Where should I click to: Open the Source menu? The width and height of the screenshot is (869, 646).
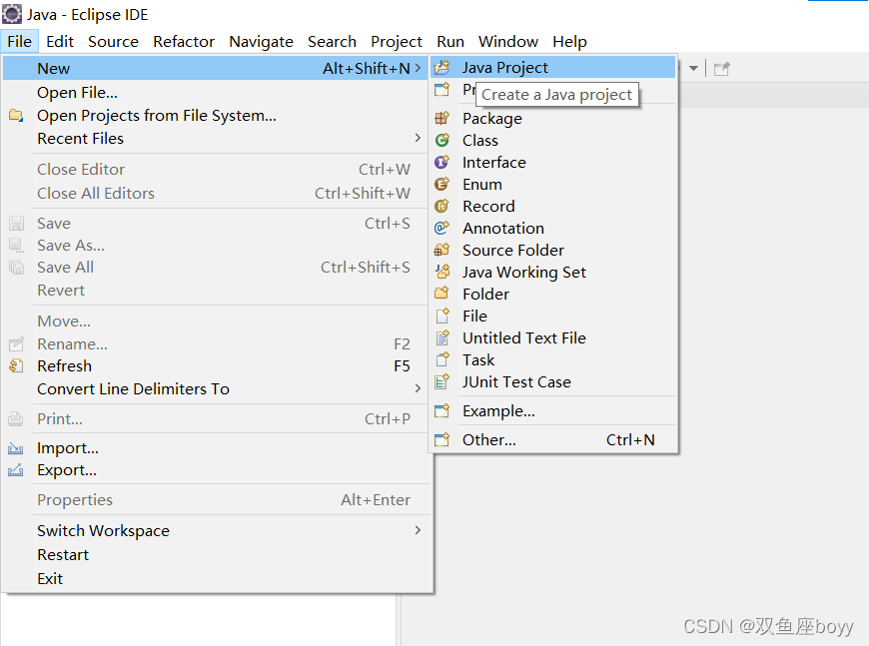(x=113, y=42)
